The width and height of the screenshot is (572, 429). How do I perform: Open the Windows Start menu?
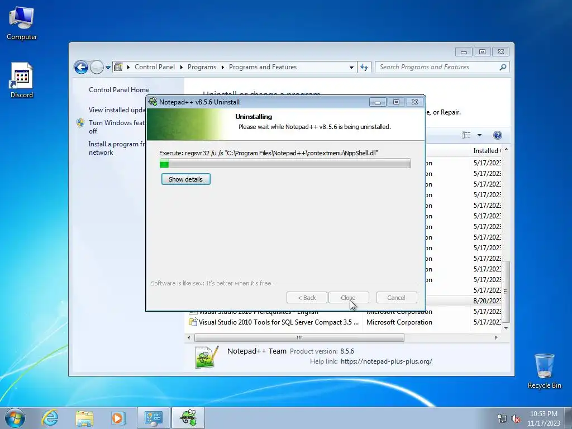pyautogui.click(x=15, y=418)
